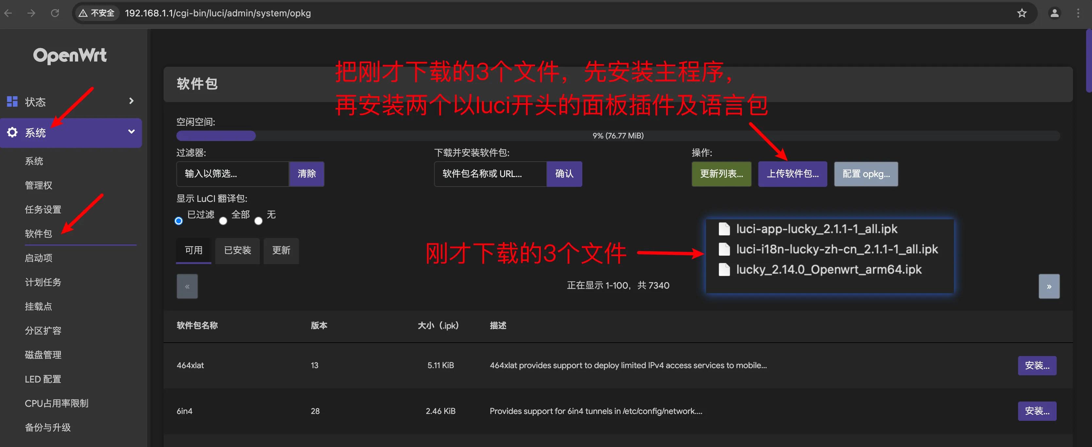The image size is (1092, 447).
Task: Open CPU占用率限制 in the sidebar
Action: tap(56, 403)
